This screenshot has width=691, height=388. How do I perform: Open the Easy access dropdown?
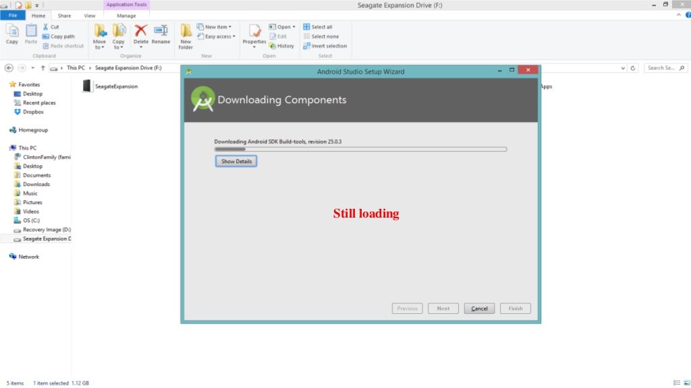pos(216,36)
